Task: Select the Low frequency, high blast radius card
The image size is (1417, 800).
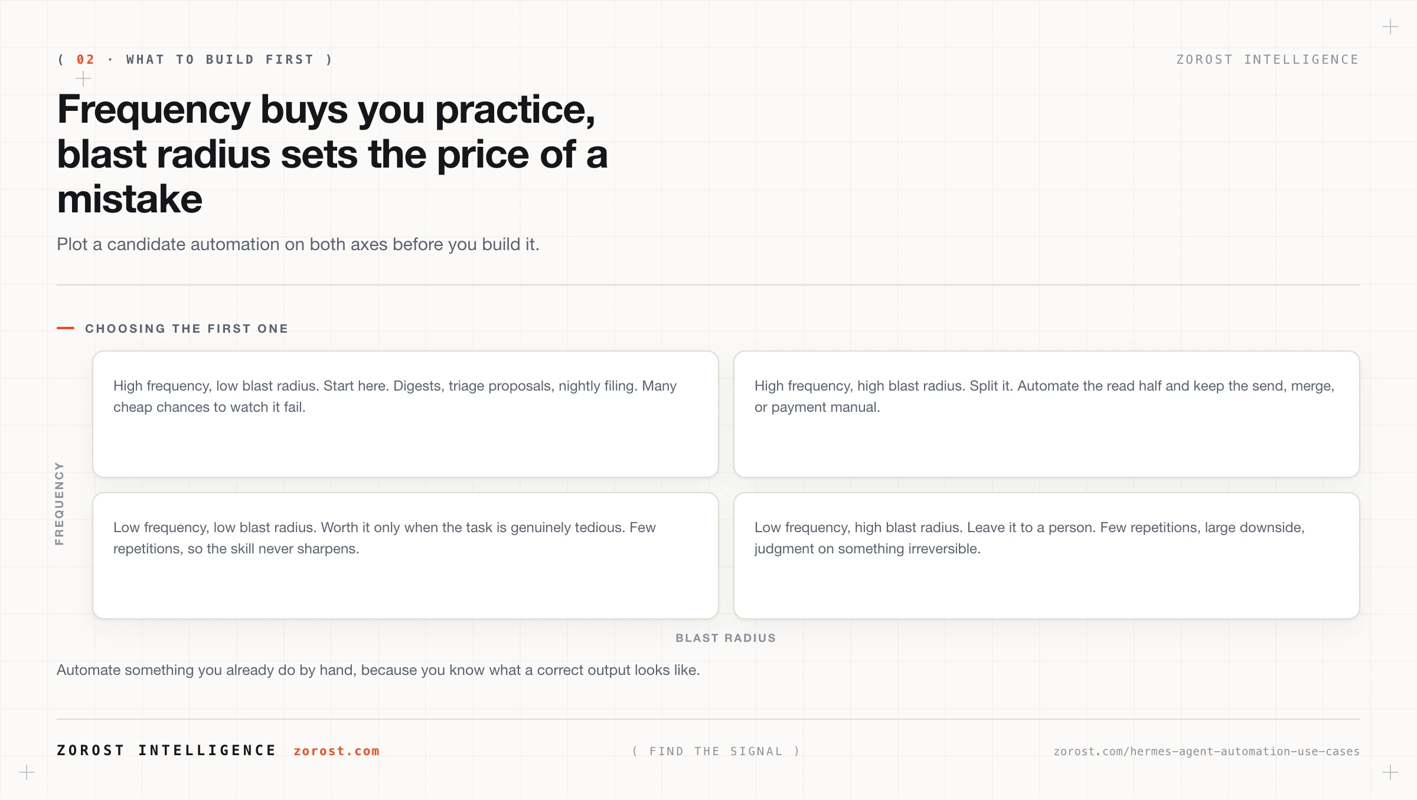Action: click(1047, 556)
